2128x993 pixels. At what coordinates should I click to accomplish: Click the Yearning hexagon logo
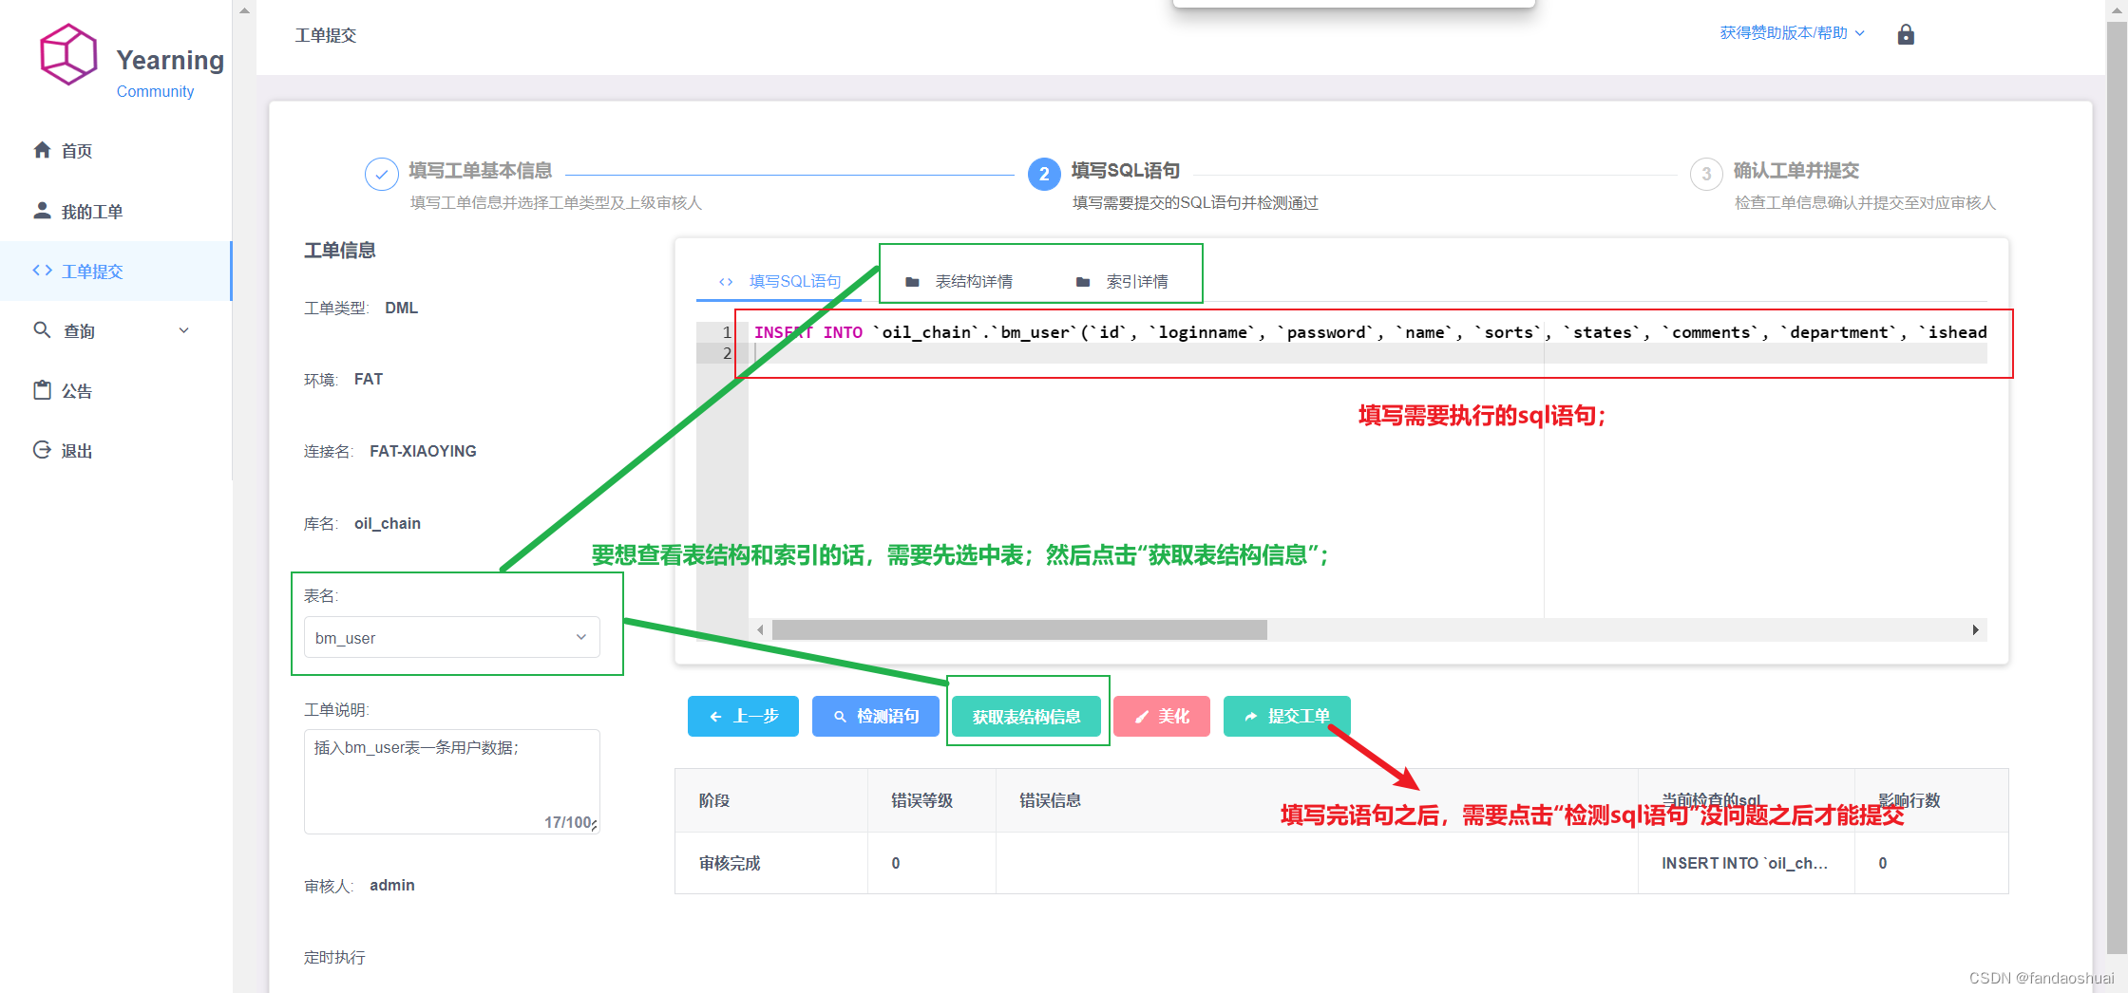[x=67, y=54]
